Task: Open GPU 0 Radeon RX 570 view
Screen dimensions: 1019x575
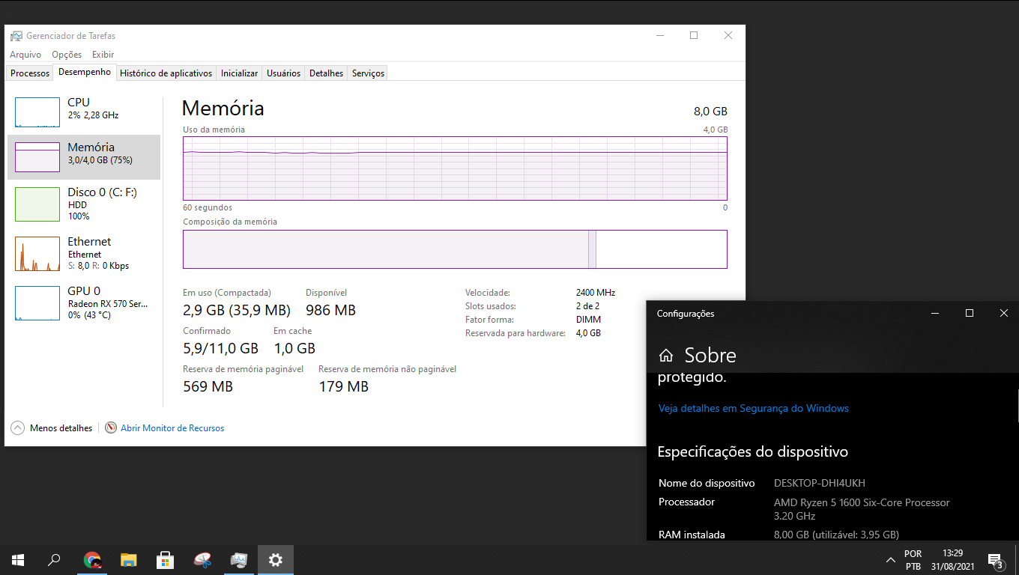Action: tap(84, 302)
